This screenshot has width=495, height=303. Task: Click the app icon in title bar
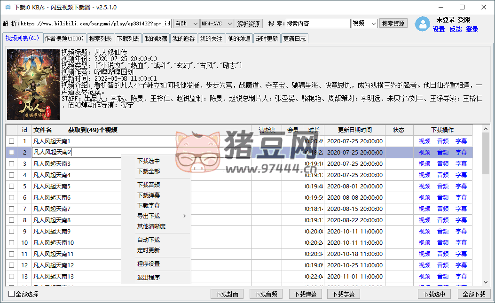[7, 8]
